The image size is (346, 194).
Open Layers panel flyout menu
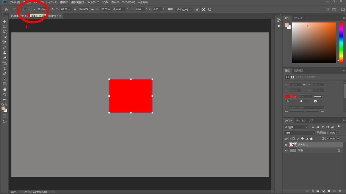[x=344, y=120]
